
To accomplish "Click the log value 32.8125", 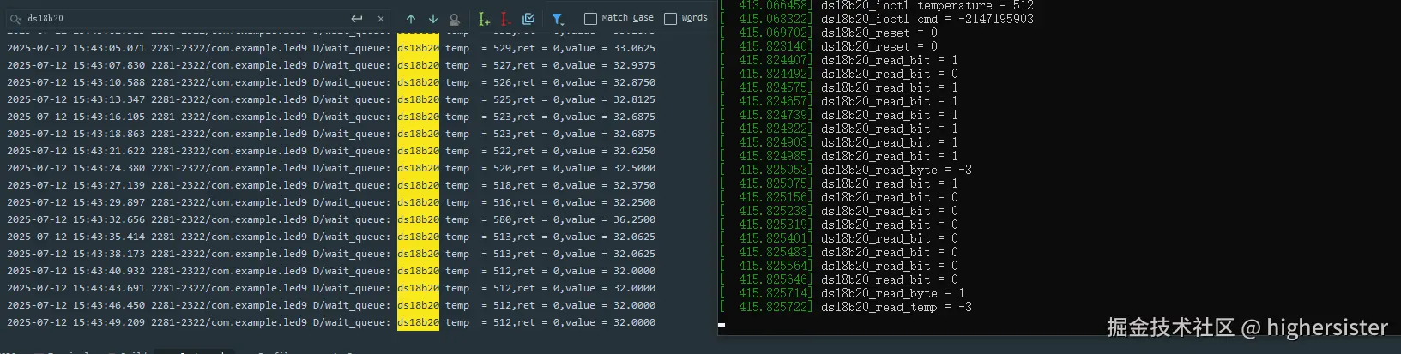I will click(x=634, y=99).
